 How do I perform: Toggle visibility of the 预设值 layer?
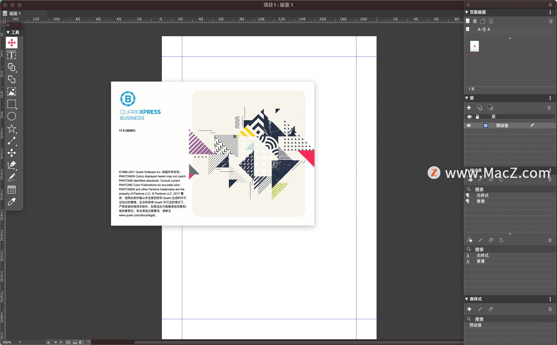469,125
